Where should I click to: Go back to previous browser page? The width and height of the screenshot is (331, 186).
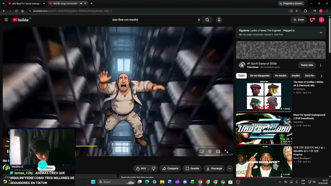tap(4, 11)
